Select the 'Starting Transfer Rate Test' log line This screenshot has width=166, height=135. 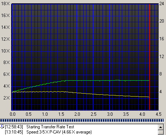[x=50, y=127]
